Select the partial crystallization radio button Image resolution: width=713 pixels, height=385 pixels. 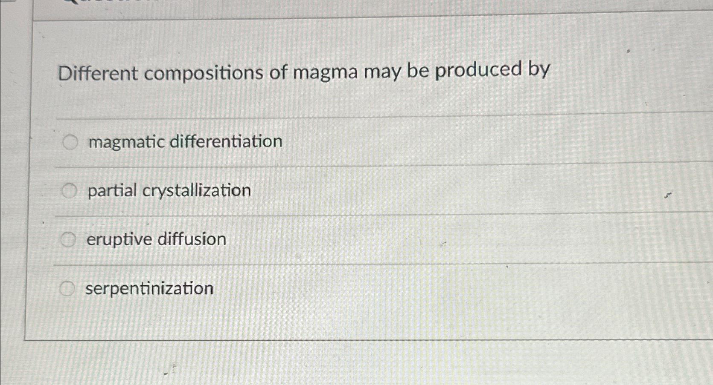pos(68,191)
